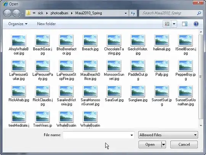Click the vertical scrollbar down arrow
This screenshot has width=206, height=155.
201,126
